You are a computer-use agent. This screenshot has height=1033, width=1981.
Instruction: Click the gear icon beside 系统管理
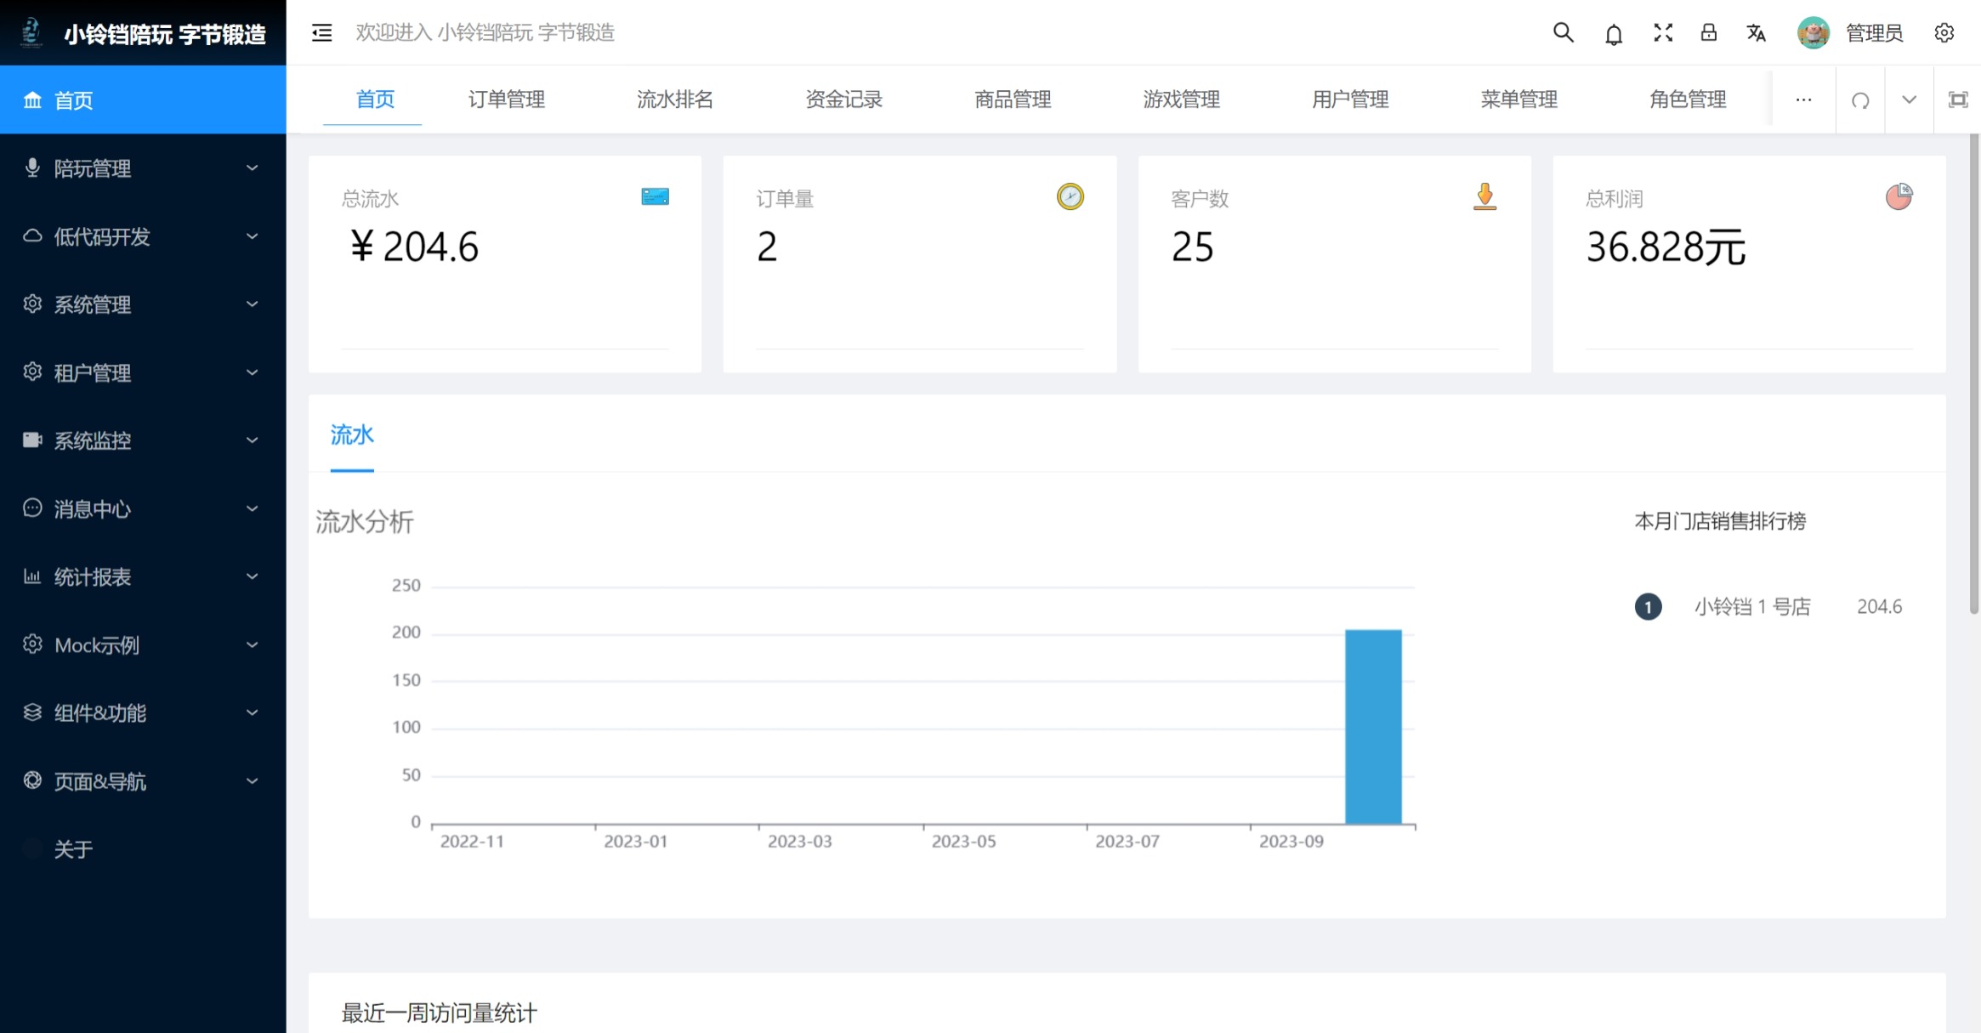point(32,304)
